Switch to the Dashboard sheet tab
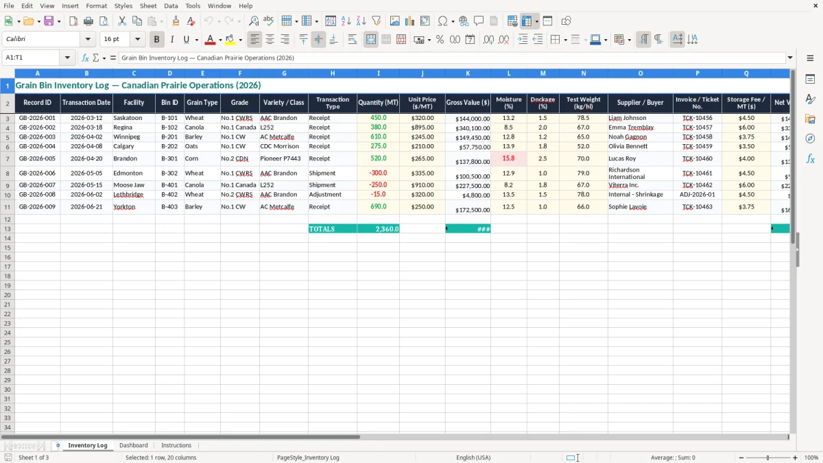Viewport: 823px width, 463px height. [134, 445]
